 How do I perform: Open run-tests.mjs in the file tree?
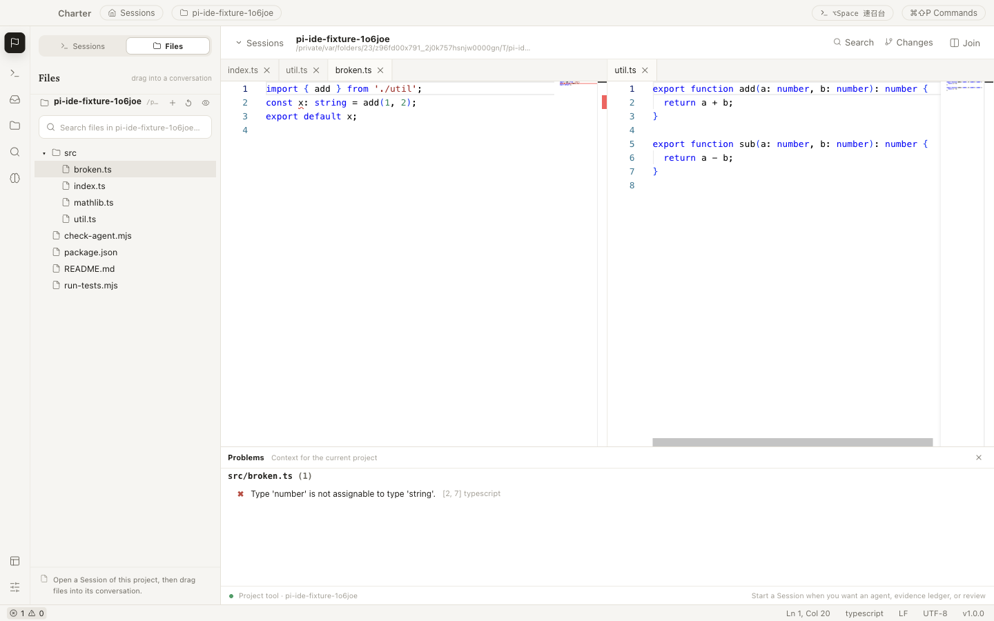[125, 285]
